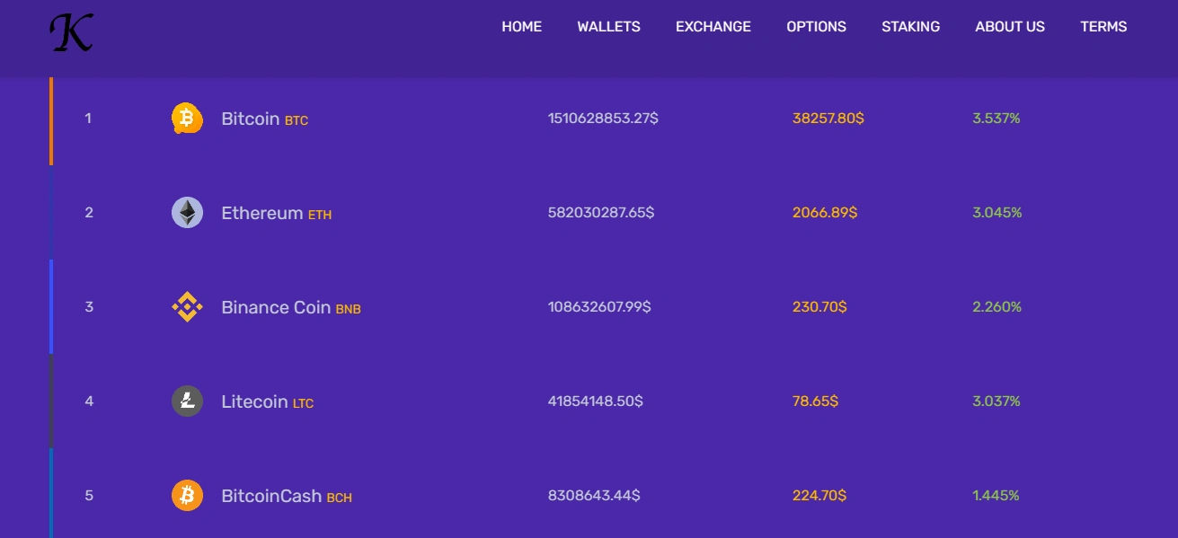Open the TERMS link
The height and width of the screenshot is (538, 1178).
pos(1103,27)
